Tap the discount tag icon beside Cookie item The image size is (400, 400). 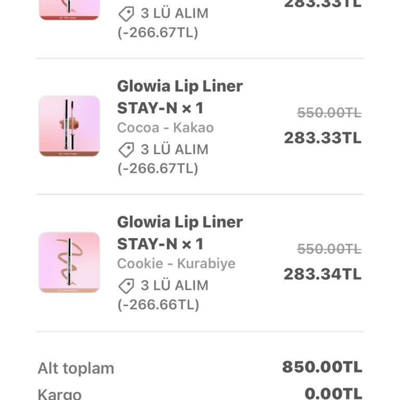click(126, 286)
